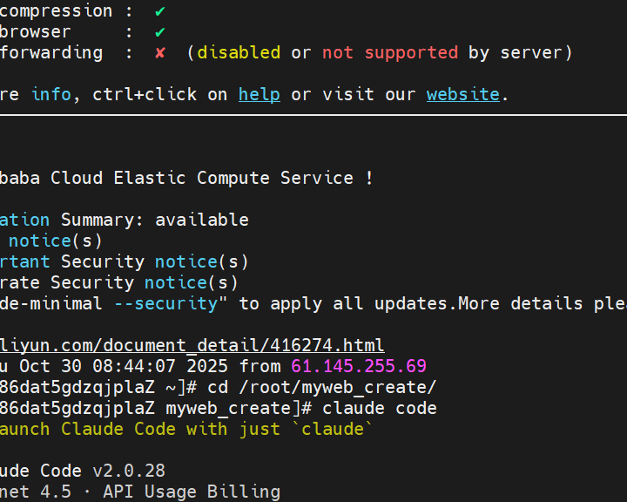
Task: Click the 'claude code' command text
Action: point(380,408)
